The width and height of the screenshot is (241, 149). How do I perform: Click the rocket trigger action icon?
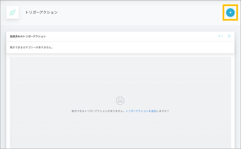click(x=12, y=12)
